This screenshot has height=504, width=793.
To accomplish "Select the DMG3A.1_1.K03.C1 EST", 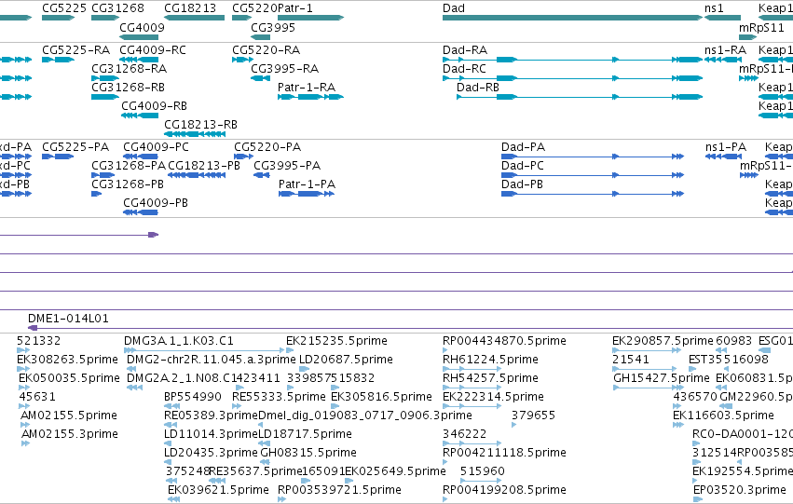I will point(204,350).
